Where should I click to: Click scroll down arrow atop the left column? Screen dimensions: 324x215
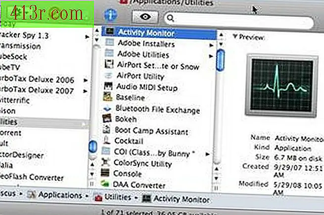96,39
